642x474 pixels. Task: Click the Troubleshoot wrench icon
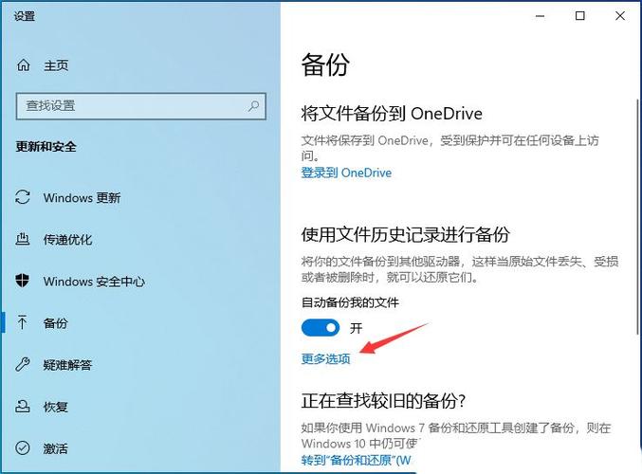click(x=23, y=364)
